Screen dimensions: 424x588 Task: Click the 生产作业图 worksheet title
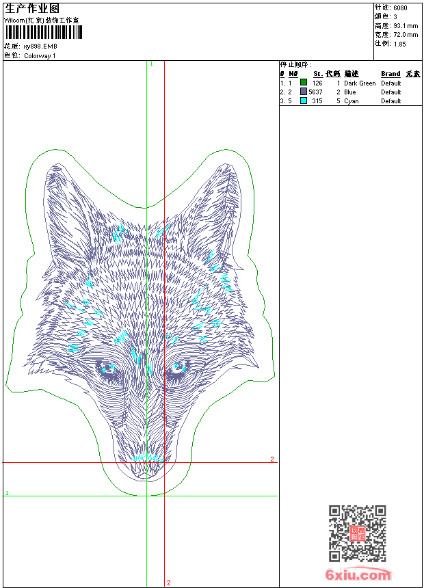28,8
